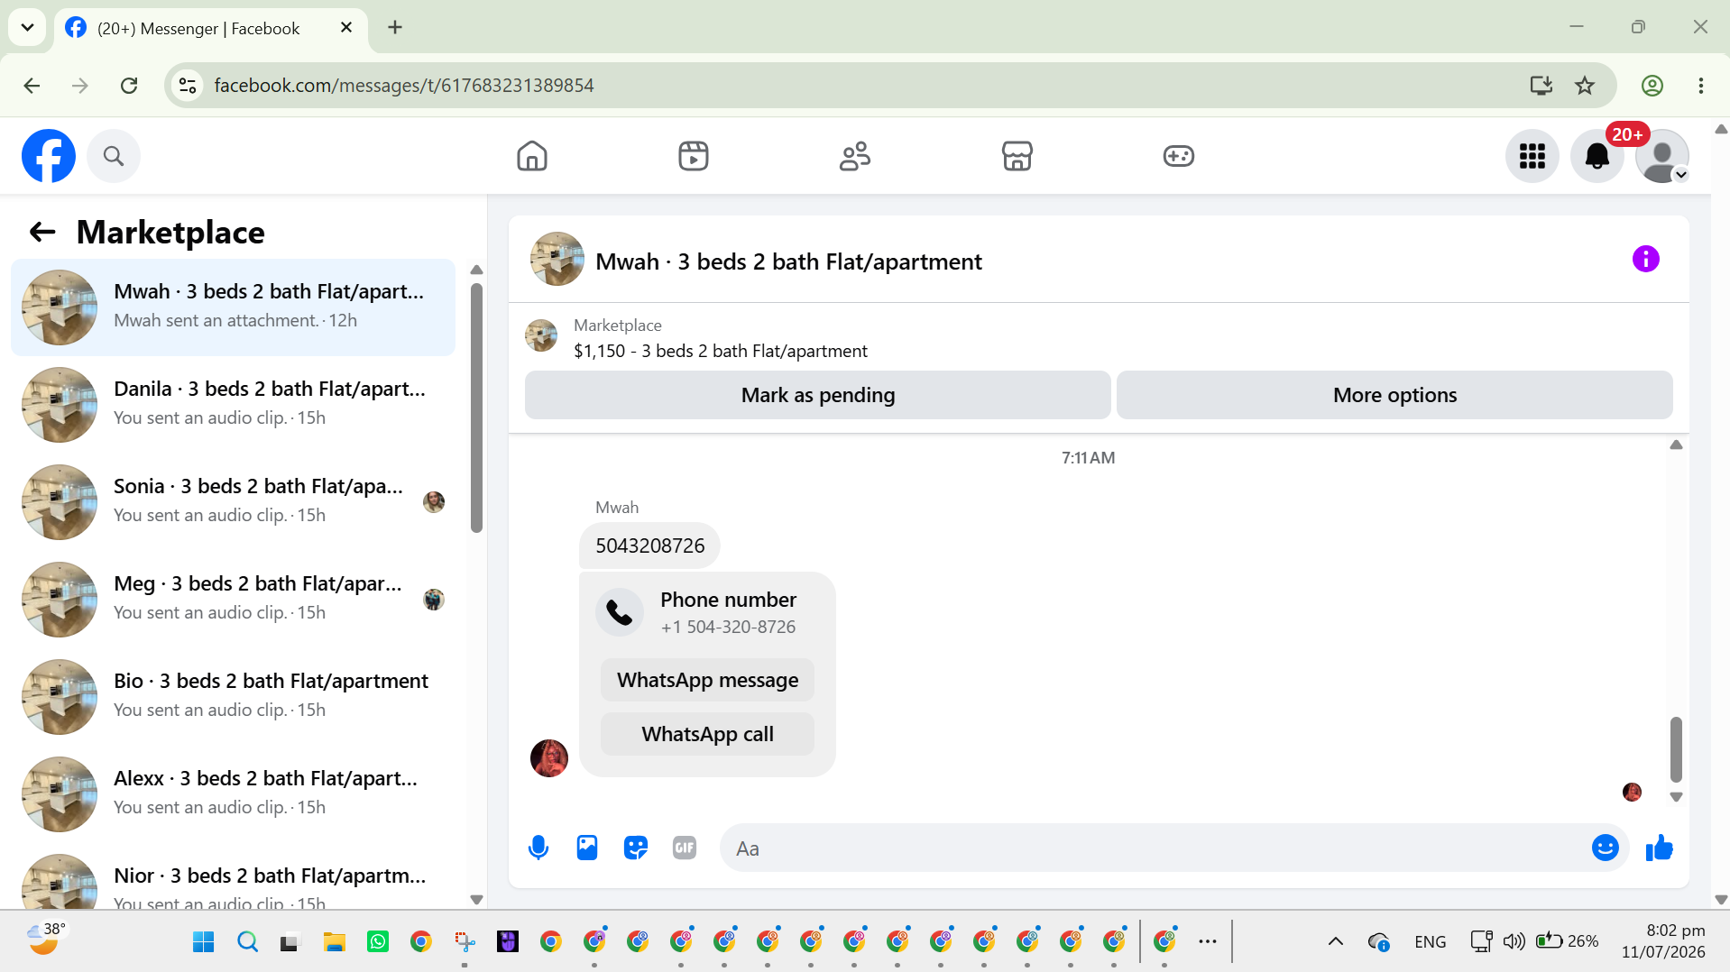Open the tab search dropdown
The image size is (1730, 972).
pyautogui.click(x=27, y=27)
